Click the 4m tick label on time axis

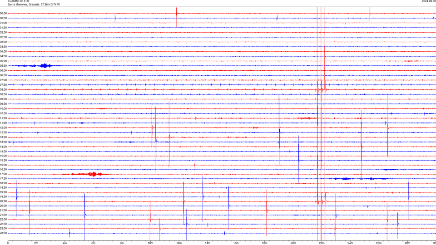click(x=65, y=243)
